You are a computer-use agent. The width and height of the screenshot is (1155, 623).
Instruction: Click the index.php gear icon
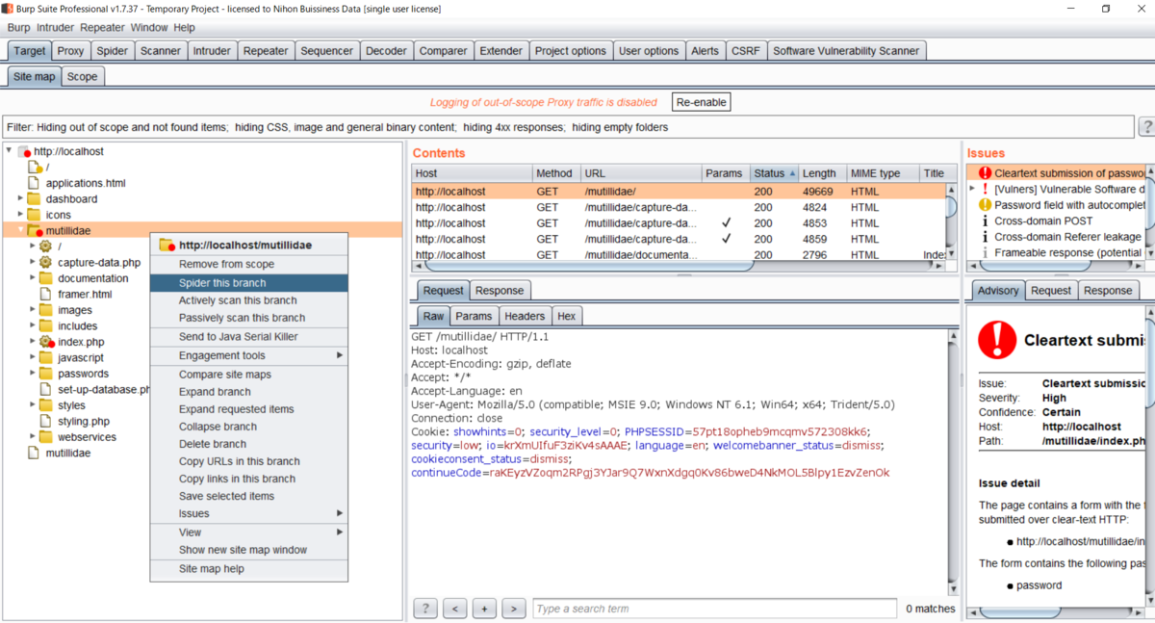click(45, 342)
